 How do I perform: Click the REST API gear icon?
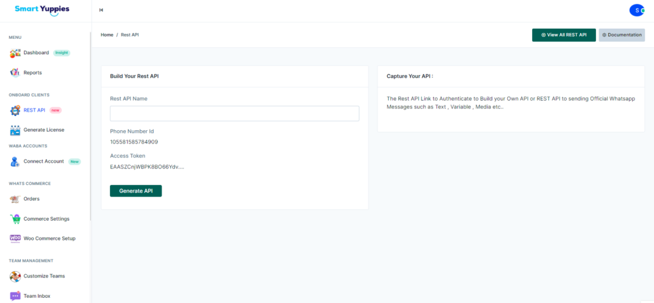tap(15, 110)
